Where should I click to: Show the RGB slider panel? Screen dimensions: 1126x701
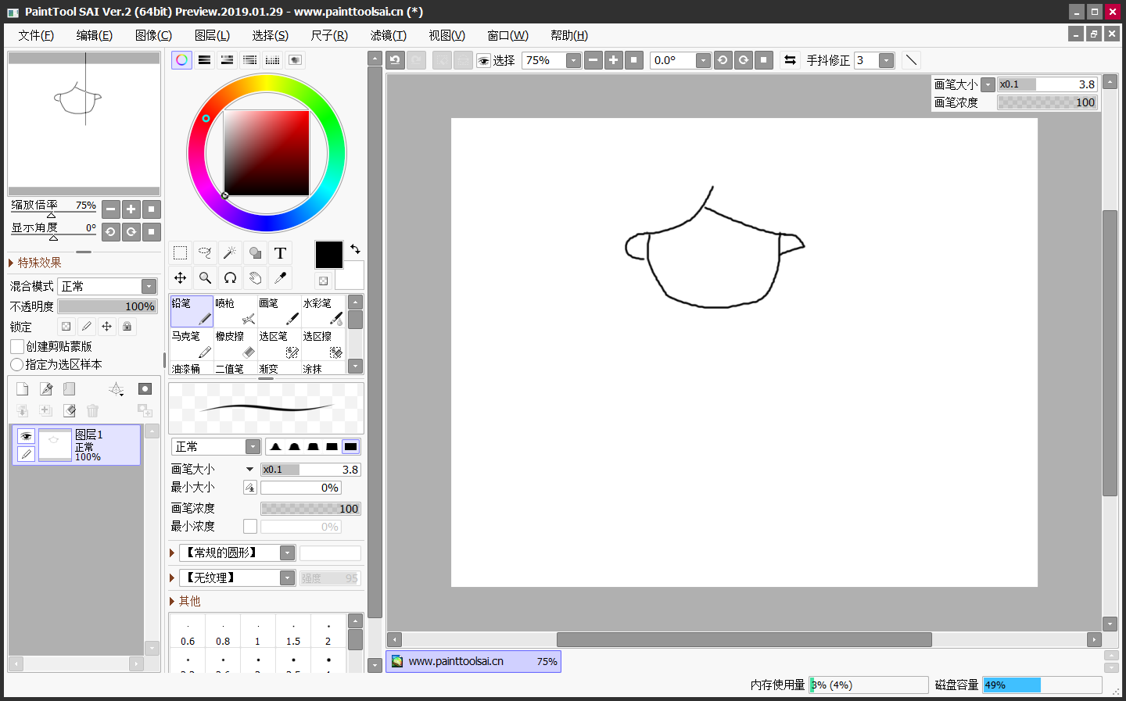click(204, 60)
